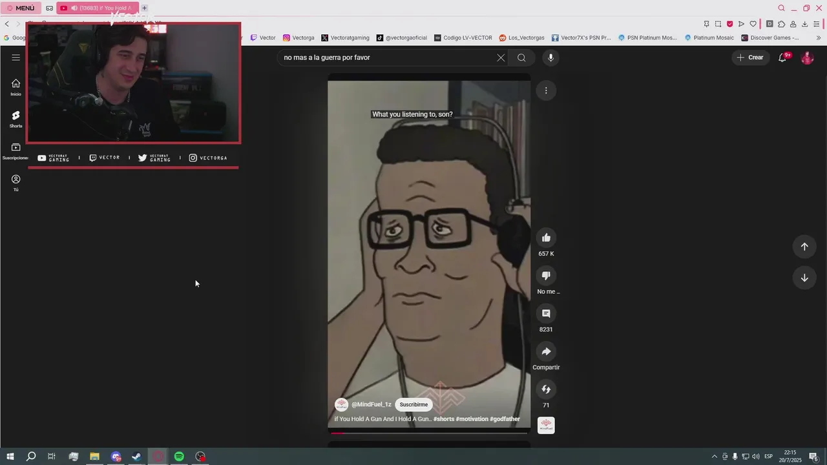Screen dimensions: 827x465
Task: Open the browser profile account icon
Action: pos(793,24)
